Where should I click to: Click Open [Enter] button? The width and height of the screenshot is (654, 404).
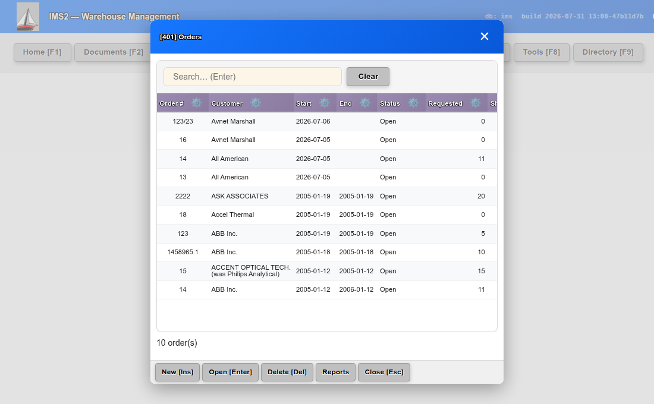(230, 372)
